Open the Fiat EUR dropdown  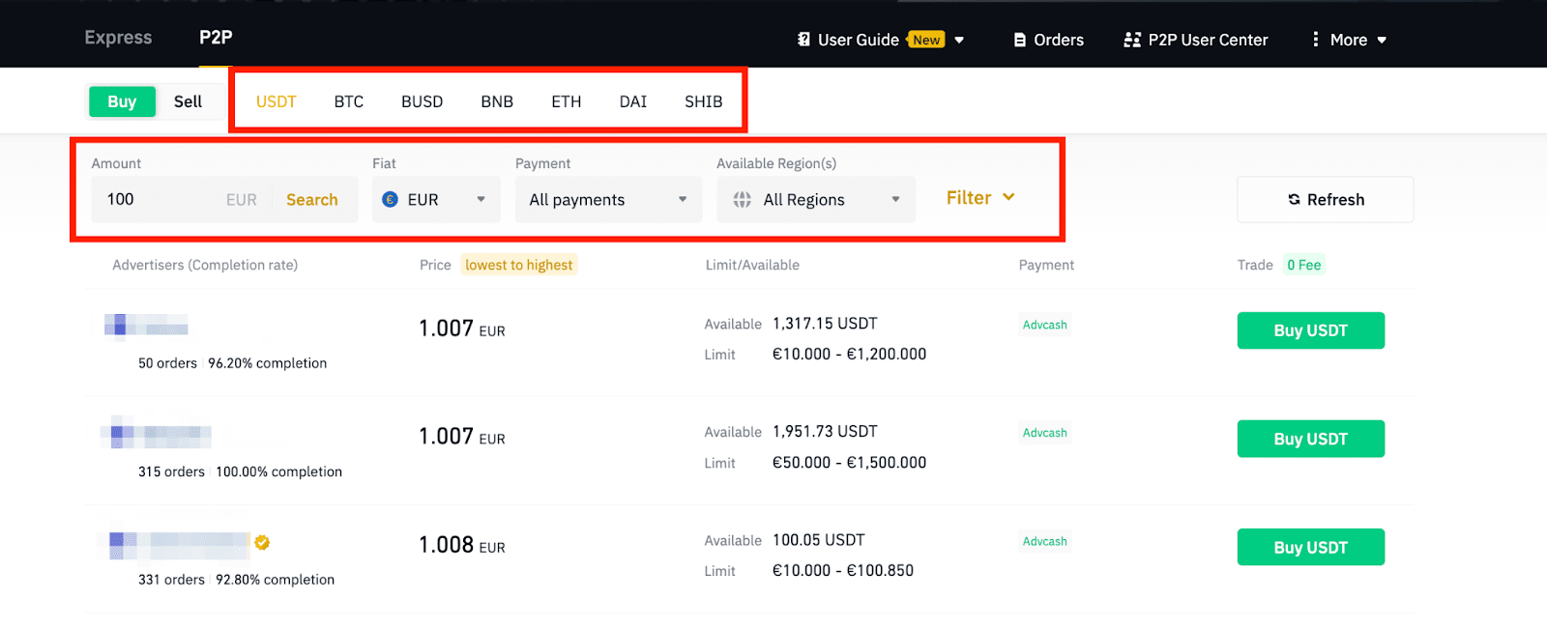coord(436,200)
